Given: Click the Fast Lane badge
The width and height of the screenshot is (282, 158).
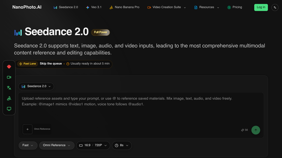Looking at the screenshot, I should pyautogui.click(x=28, y=64).
